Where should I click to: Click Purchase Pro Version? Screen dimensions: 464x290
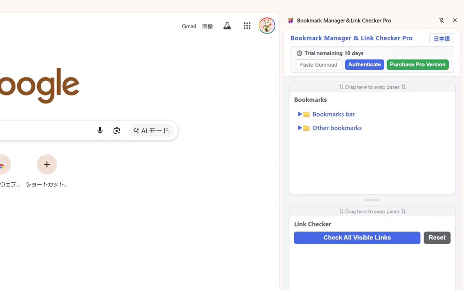point(418,64)
